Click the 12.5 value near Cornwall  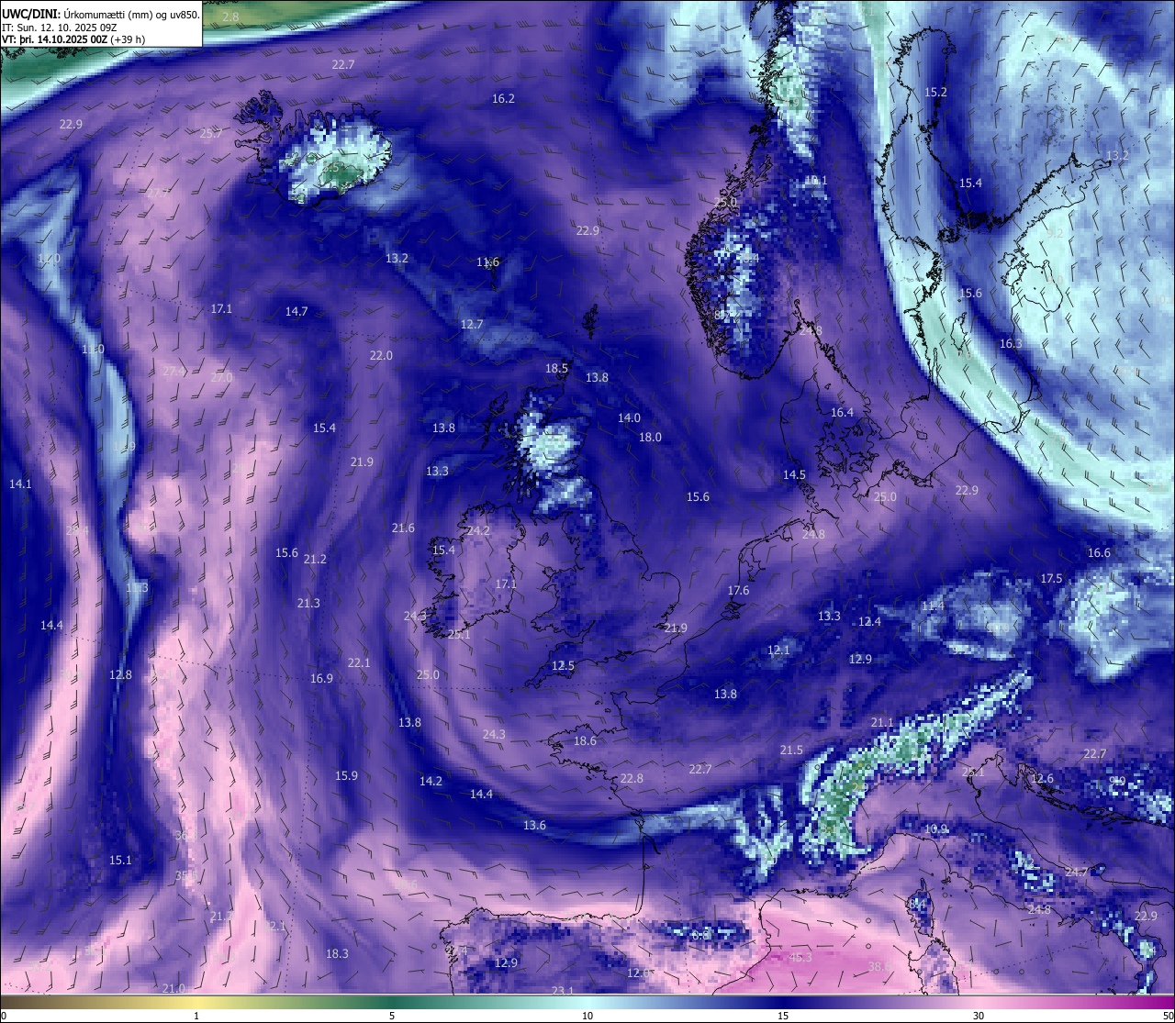pyautogui.click(x=563, y=666)
